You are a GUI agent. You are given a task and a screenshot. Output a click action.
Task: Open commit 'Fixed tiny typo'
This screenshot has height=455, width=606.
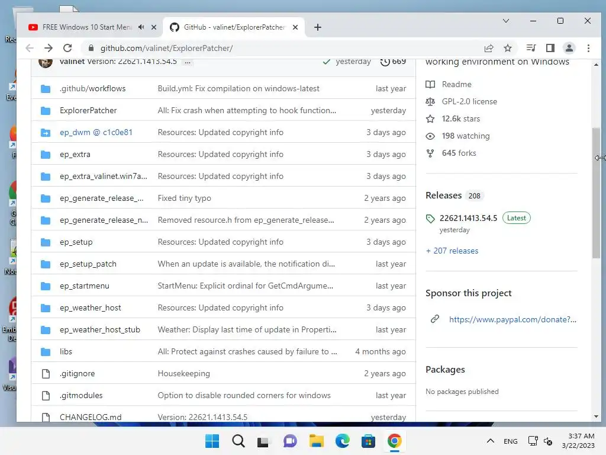point(185,198)
